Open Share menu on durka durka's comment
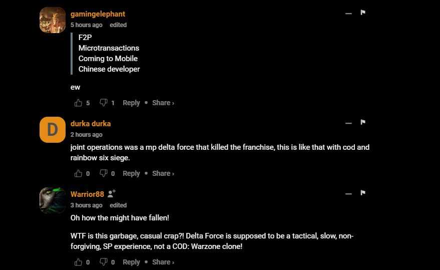The image size is (440, 270). pos(163,173)
